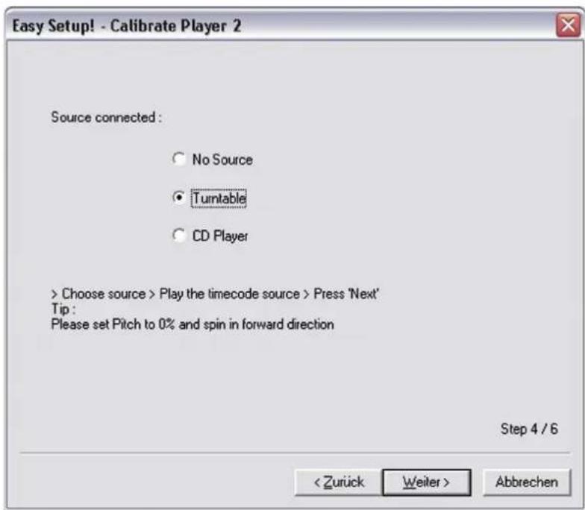The height and width of the screenshot is (510, 585).
Task: Choose the Turntable radio option
Action: click(x=179, y=197)
